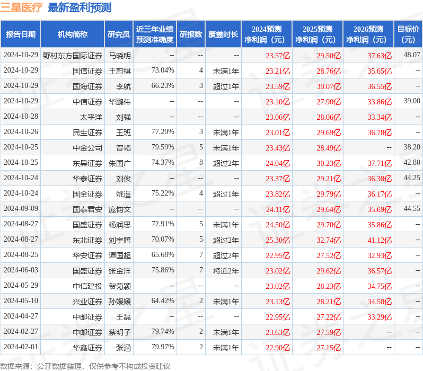423x371 pixels.
Task: Click analyst name 贺菊颖
Action: coord(119,287)
